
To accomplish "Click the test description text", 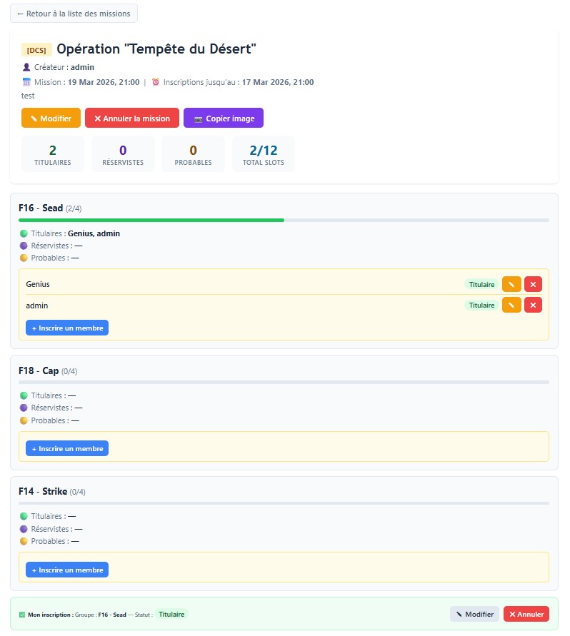I will pyautogui.click(x=28, y=96).
